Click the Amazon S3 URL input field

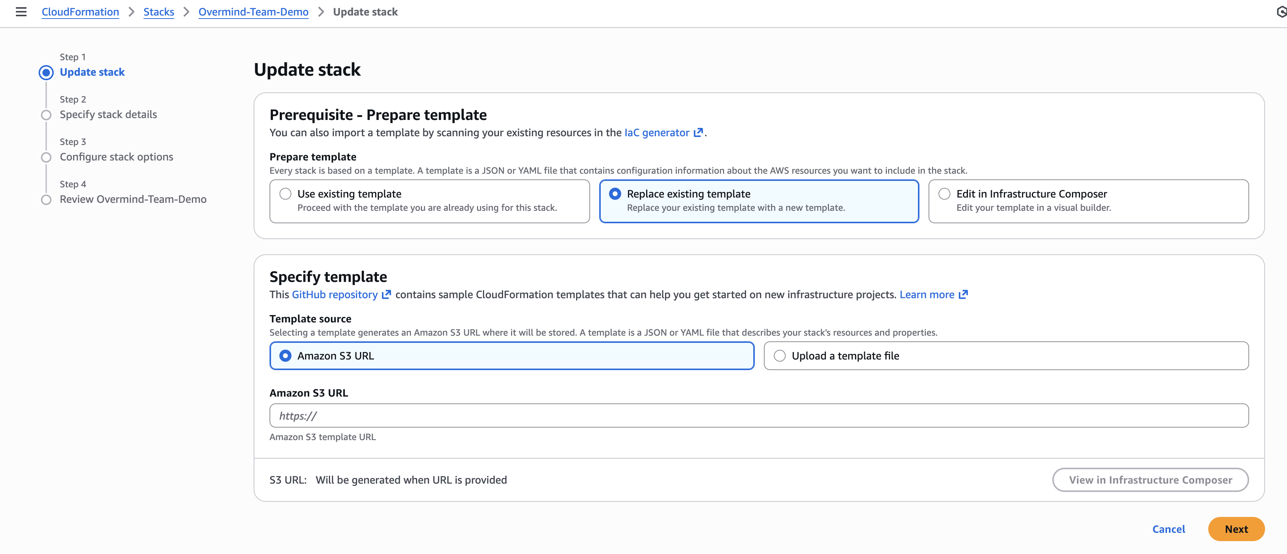[x=759, y=415]
